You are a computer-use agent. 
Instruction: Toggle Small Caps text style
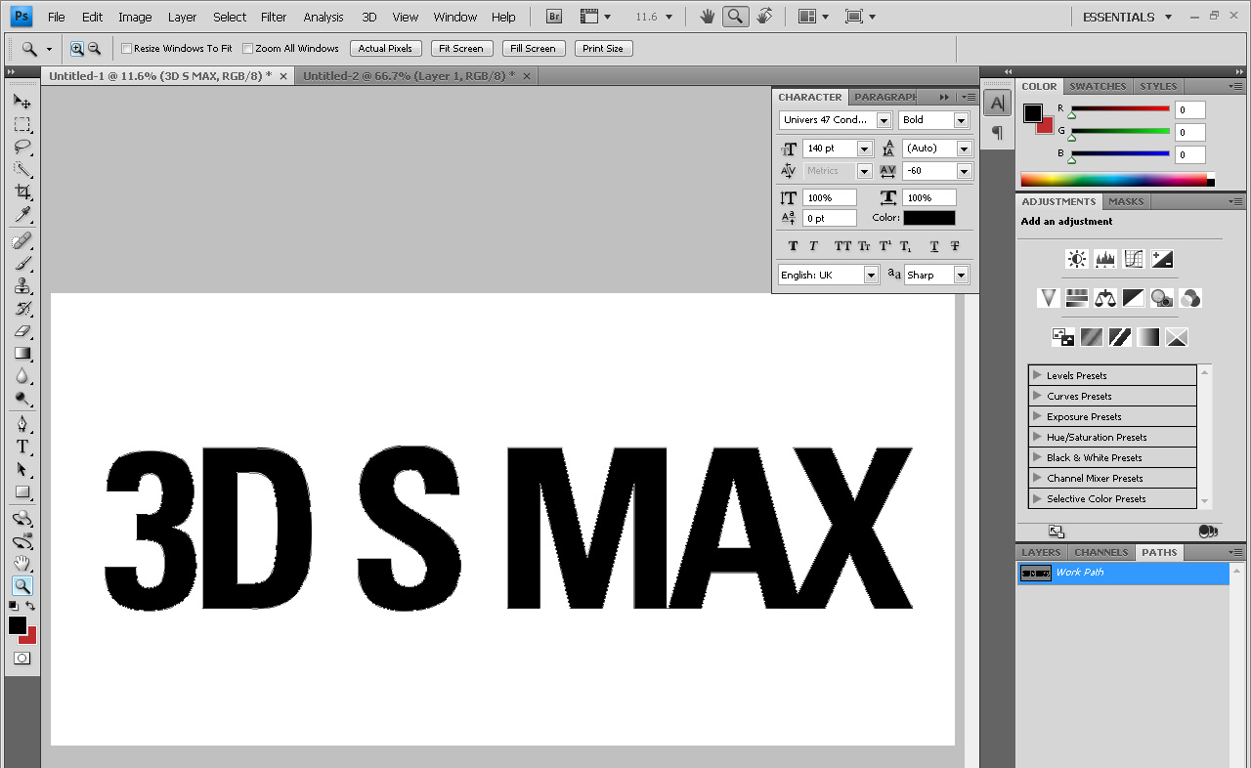tap(864, 246)
